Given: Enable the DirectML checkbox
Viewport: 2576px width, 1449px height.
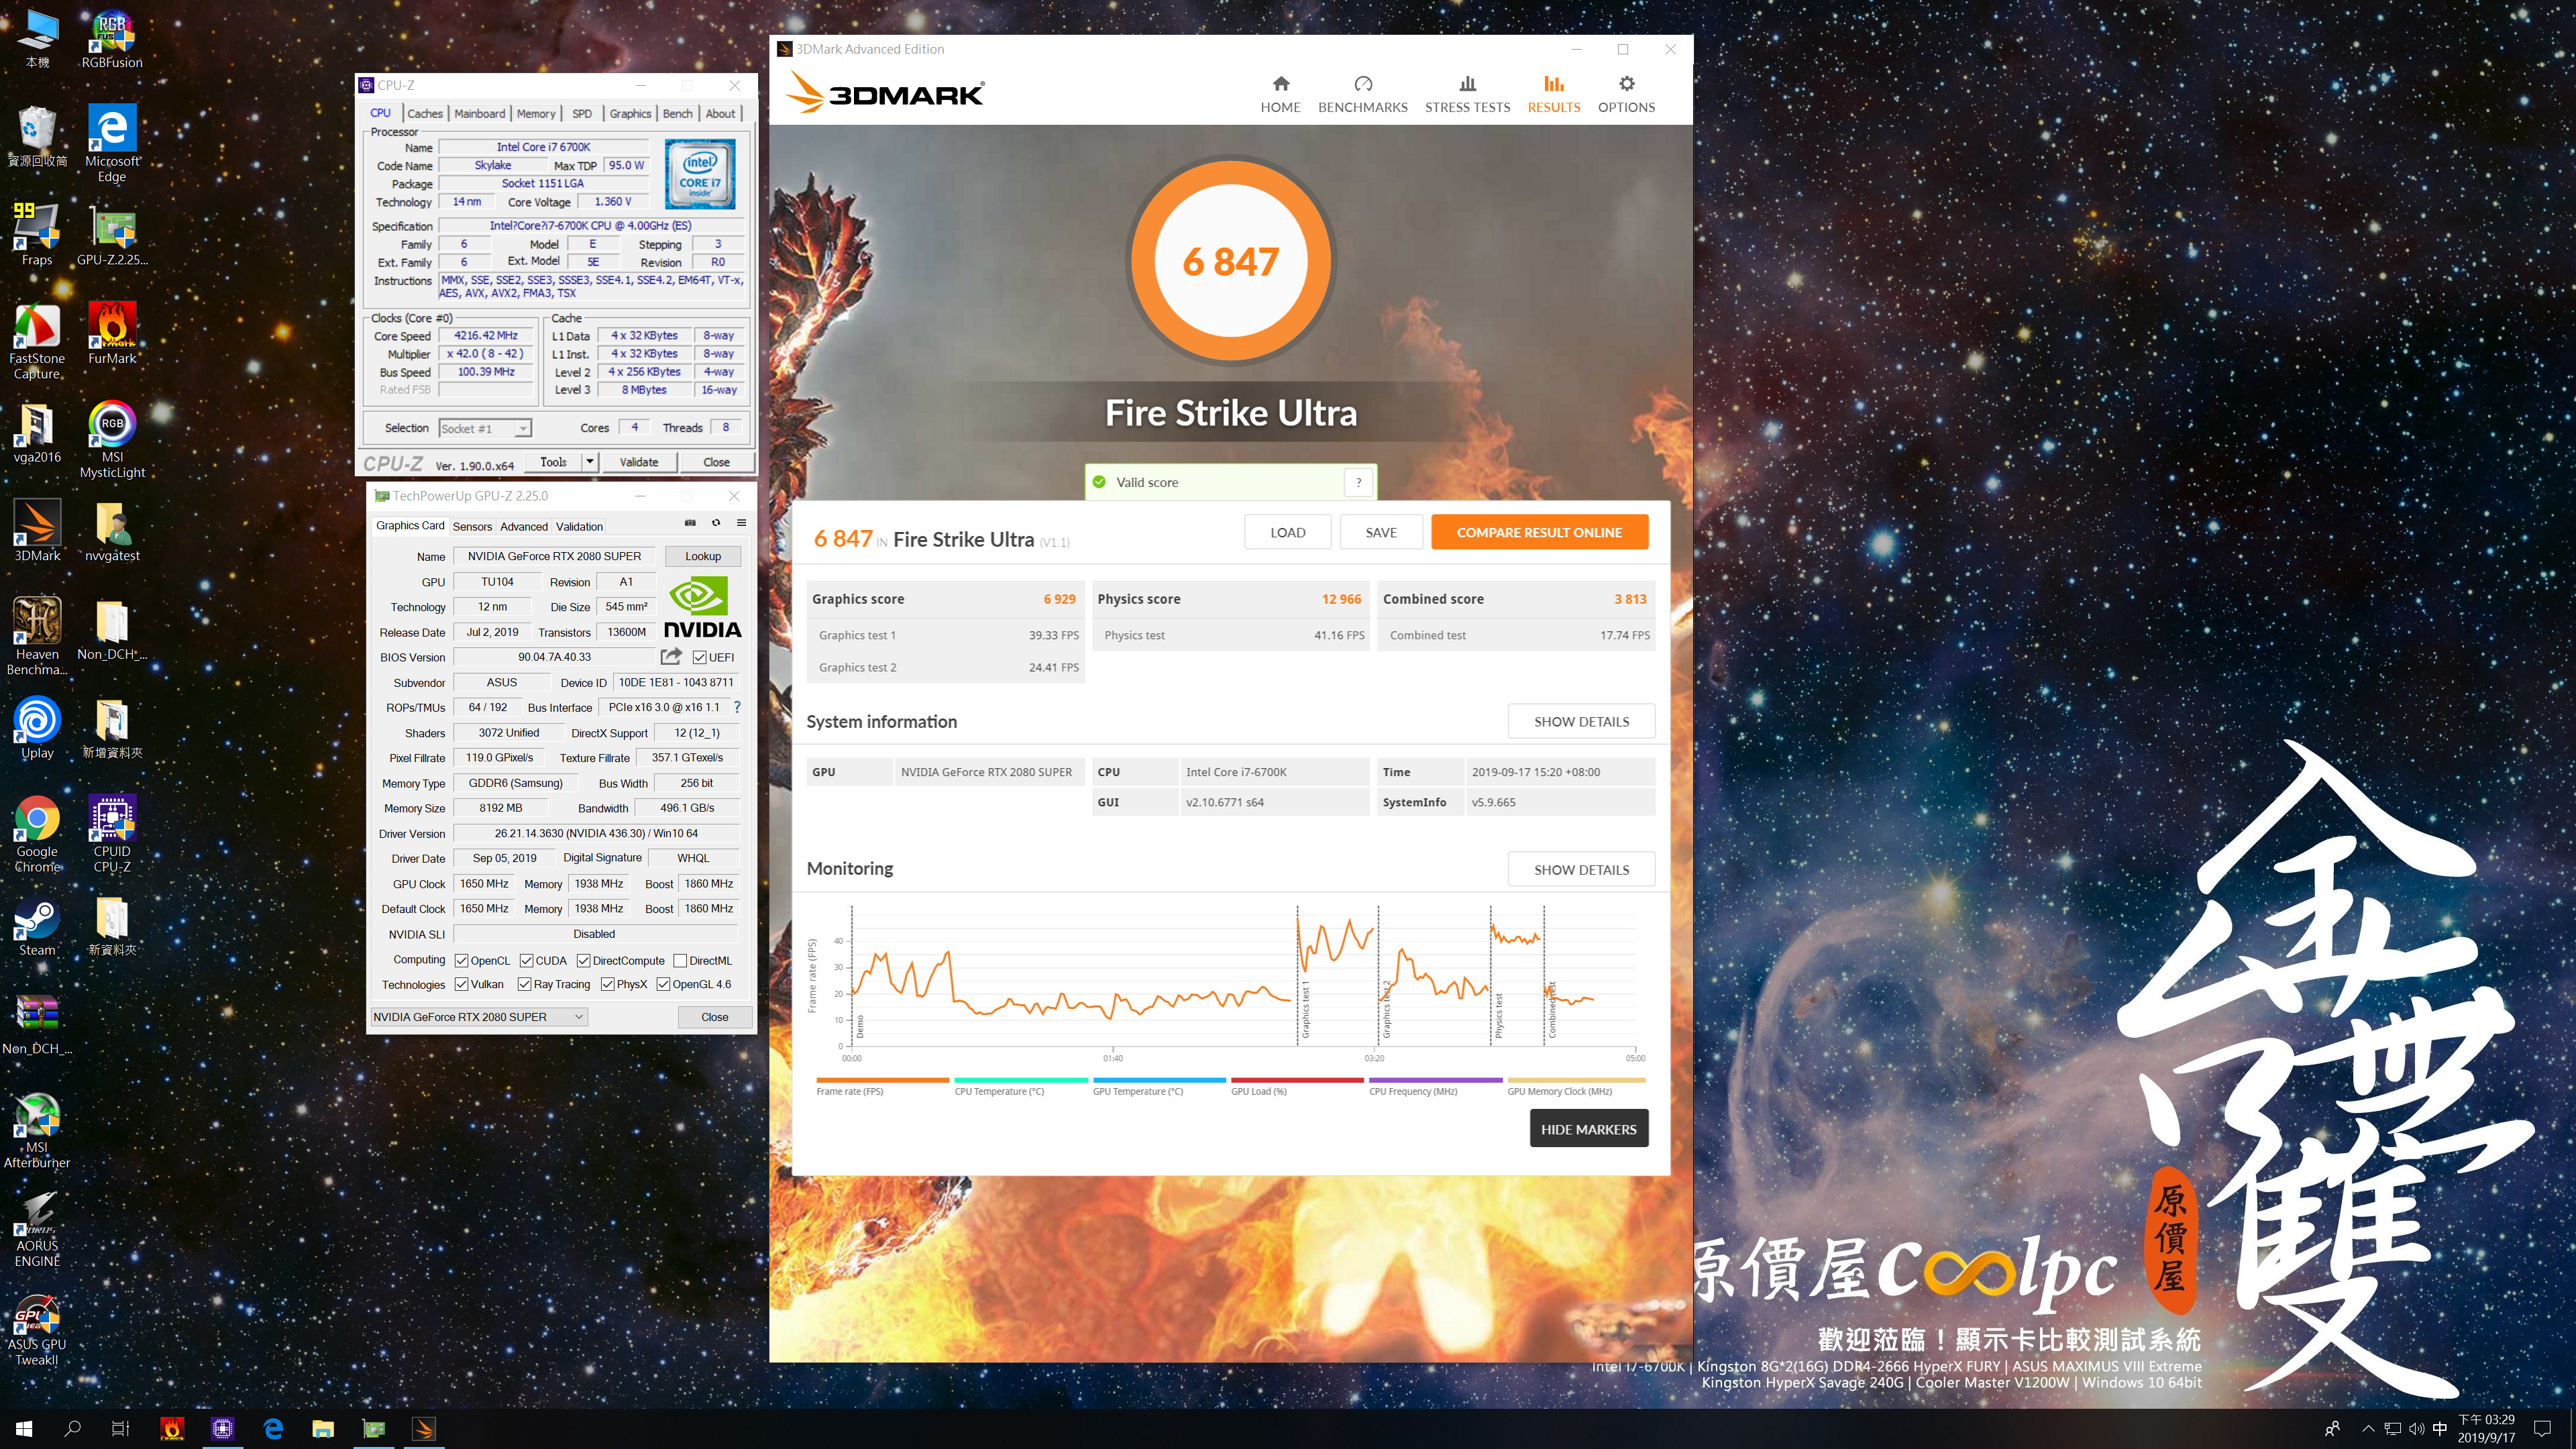Looking at the screenshot, I should point(680,960).
